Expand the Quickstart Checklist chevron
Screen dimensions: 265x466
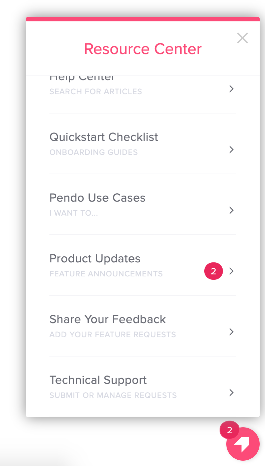pyautogui.click(x=231, y=150)
